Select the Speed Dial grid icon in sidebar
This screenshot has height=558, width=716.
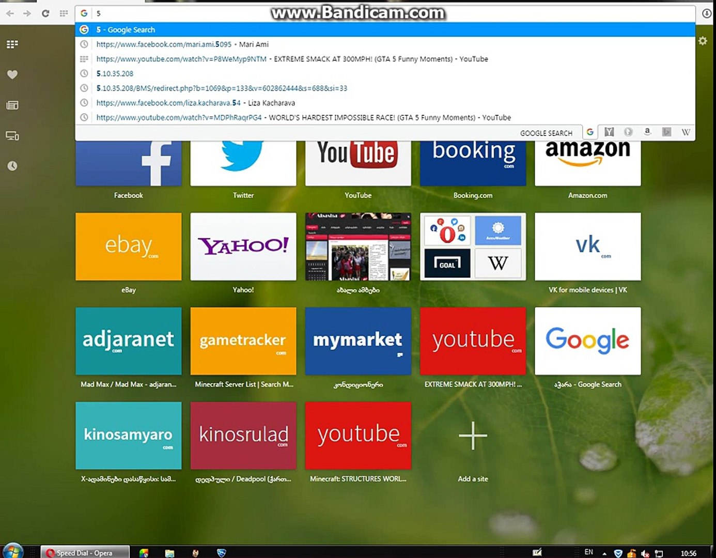pyautogui.click(x=12, y=44)
